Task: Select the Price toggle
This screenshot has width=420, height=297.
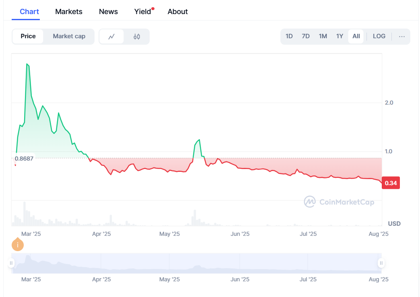Action: [x=28, y=36]
